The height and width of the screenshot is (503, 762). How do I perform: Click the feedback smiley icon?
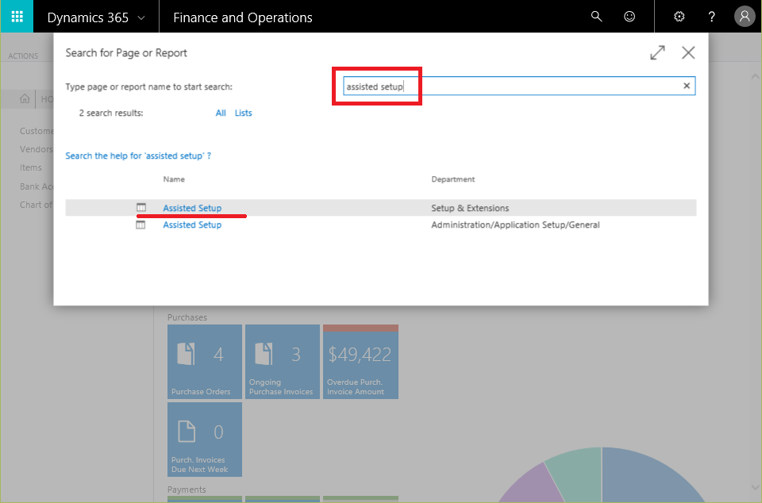point(629,17)
